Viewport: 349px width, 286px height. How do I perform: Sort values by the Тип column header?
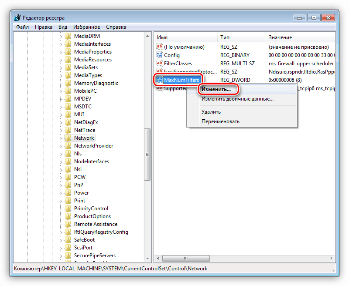pyautogui.click(x=242, y=37)
